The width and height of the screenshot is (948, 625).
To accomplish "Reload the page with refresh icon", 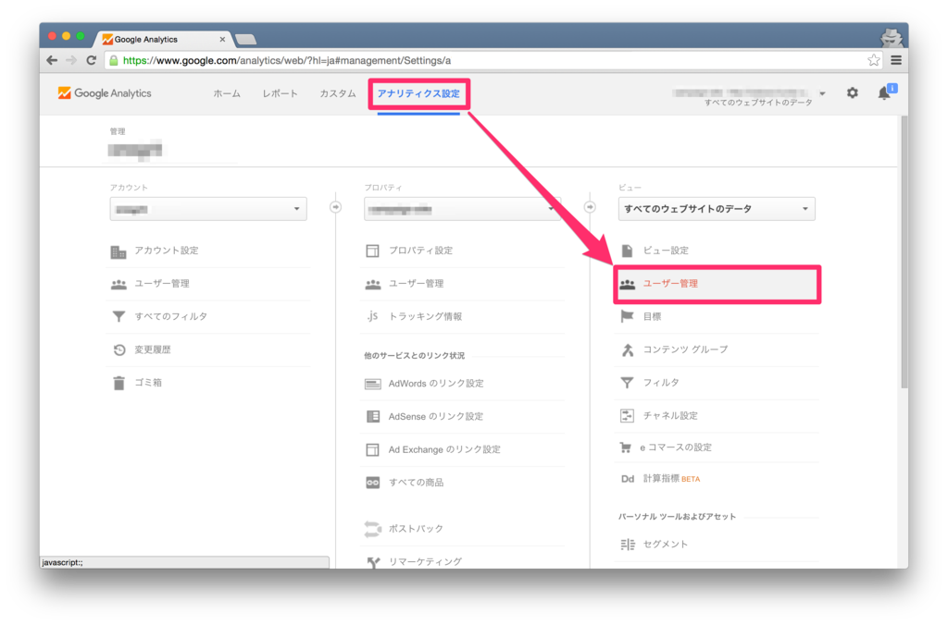I will pyautogui.click(x=92, y=60).
